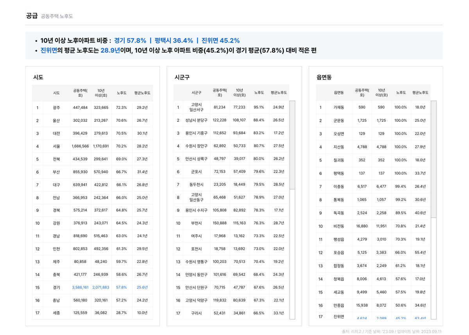Select the 포천시 row name

coord(197,249)
